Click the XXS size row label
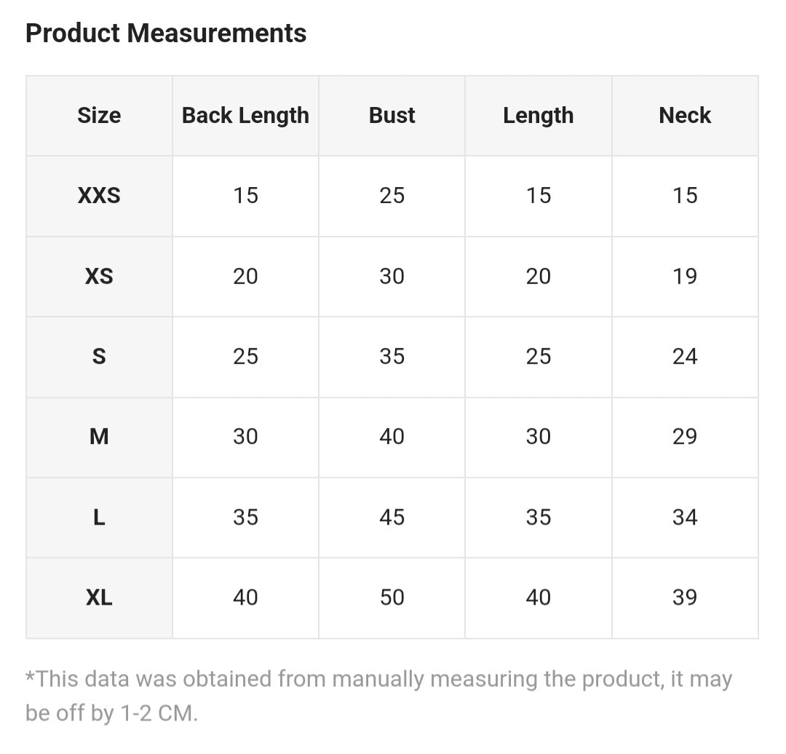 [99, 196]
